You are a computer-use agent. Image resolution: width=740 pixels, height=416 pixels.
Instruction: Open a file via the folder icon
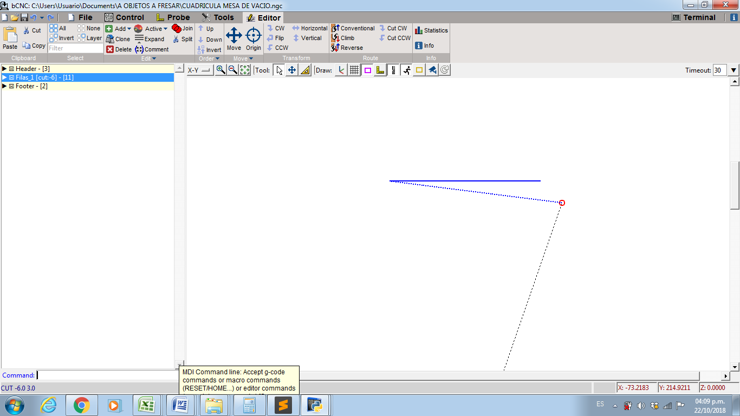15,17
